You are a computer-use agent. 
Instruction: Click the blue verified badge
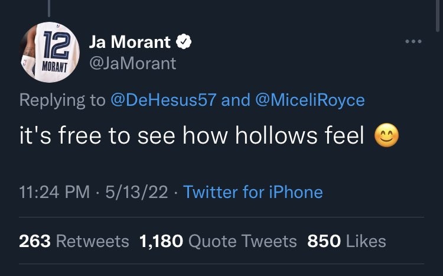[184, 43]
